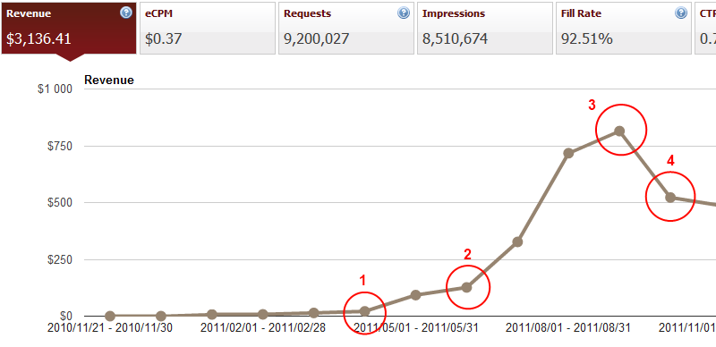
Task: Open the Revenue tab help icon
Action: (x=126, y=13)
